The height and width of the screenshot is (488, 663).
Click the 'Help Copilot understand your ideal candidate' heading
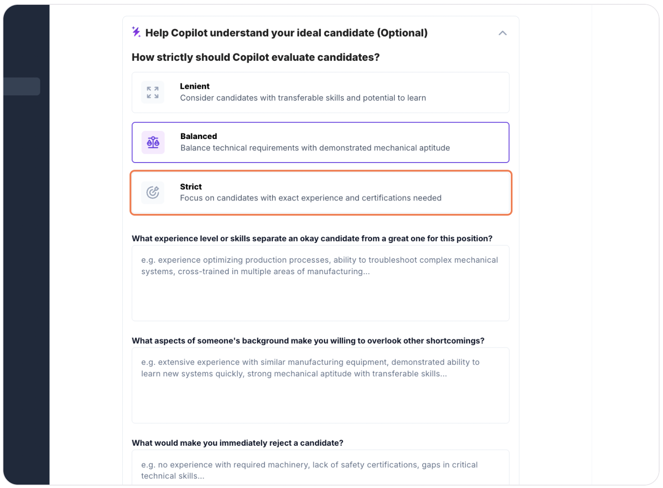tap(286, 33)
